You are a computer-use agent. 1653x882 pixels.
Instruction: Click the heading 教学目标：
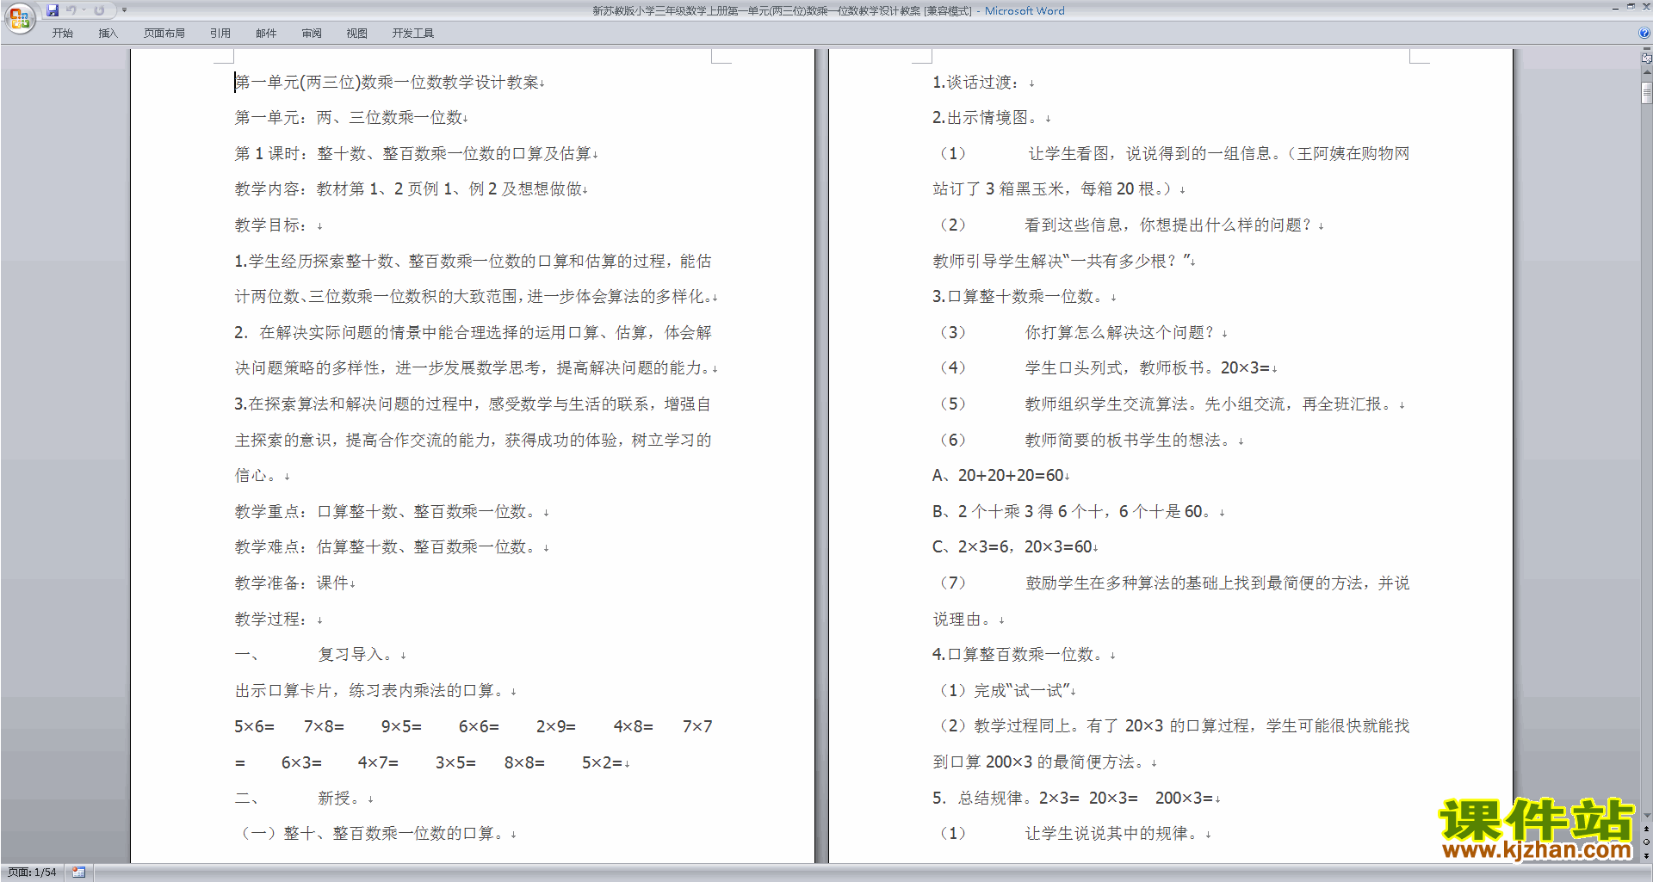tap(270, 225)
